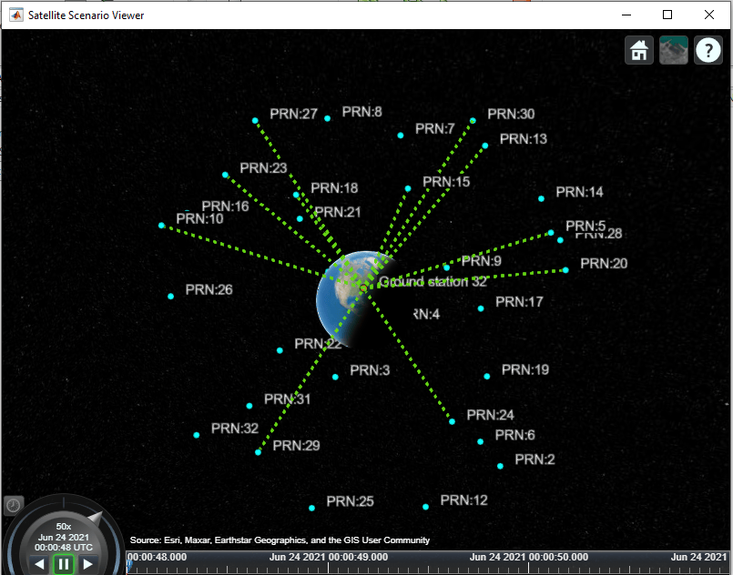Screen dimensions: 733x575
Task: Open the navigation help button
Action: (708, 50)
